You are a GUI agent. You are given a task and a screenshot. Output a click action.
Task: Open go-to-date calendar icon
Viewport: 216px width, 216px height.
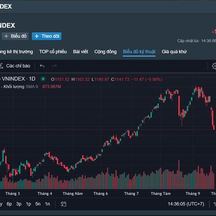click(x=63, y=204)
